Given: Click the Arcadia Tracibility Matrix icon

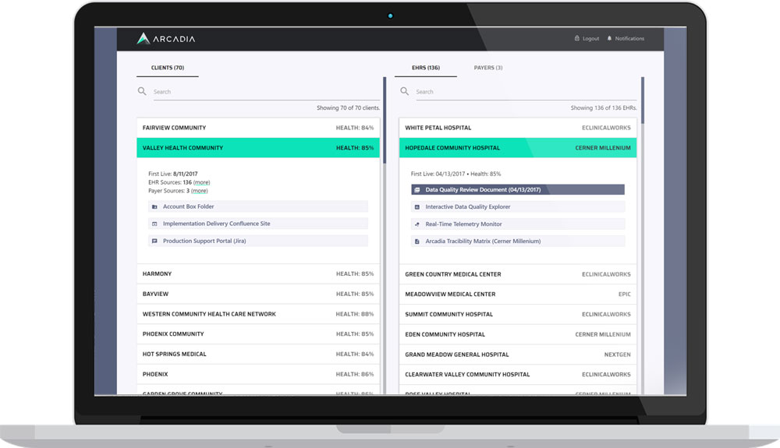Looking at the screenshot, I should [x=417, y=242].
